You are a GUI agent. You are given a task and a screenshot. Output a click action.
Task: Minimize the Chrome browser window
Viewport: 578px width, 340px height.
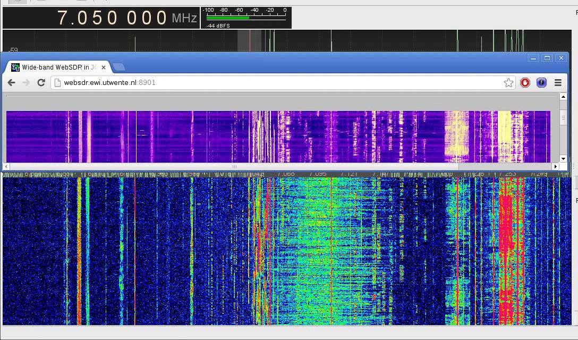click(x=534, y=58)
